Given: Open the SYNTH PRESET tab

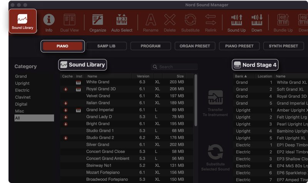Looking at the screenshot, I should (x=283, y=46).
